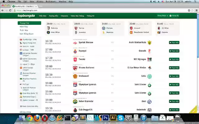This screenshot has width=199, height=124.
Task: Launch Opera browser from the dock
Action: (45, 118)
